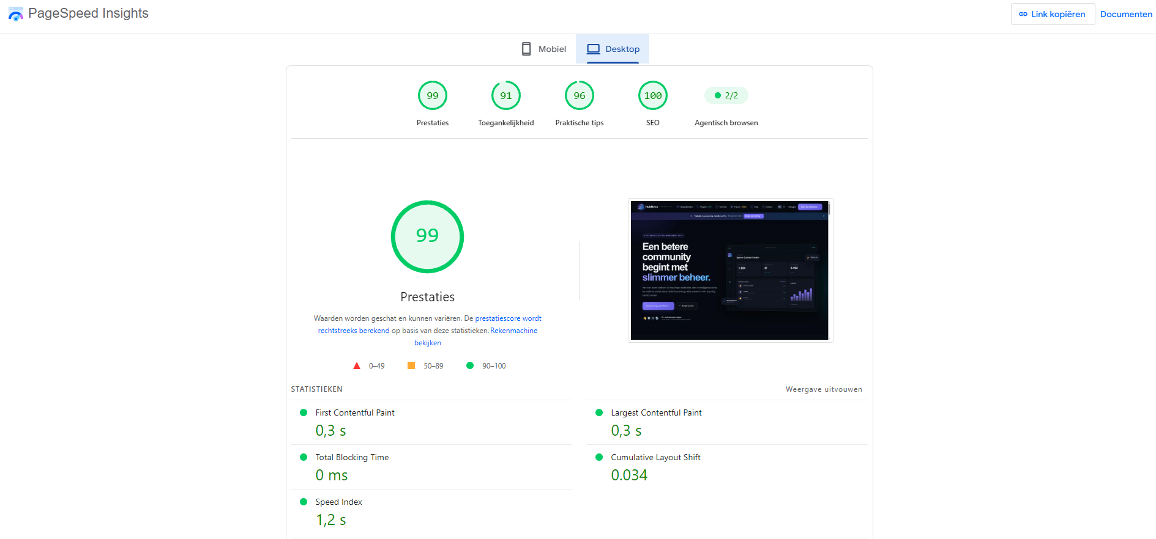Open the Rekenmachine bekijken link
Screen dimensions: 1156x539
477,337
